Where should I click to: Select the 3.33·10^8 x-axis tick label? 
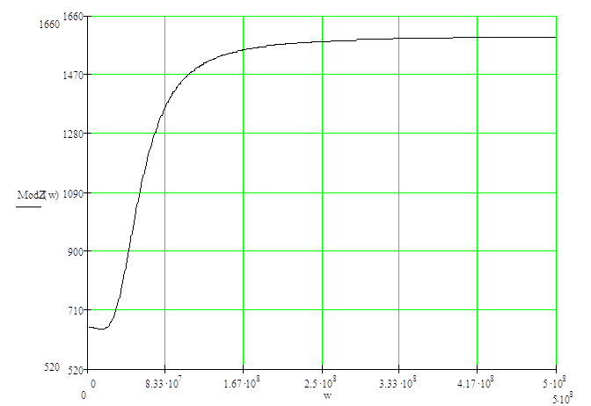399,383
